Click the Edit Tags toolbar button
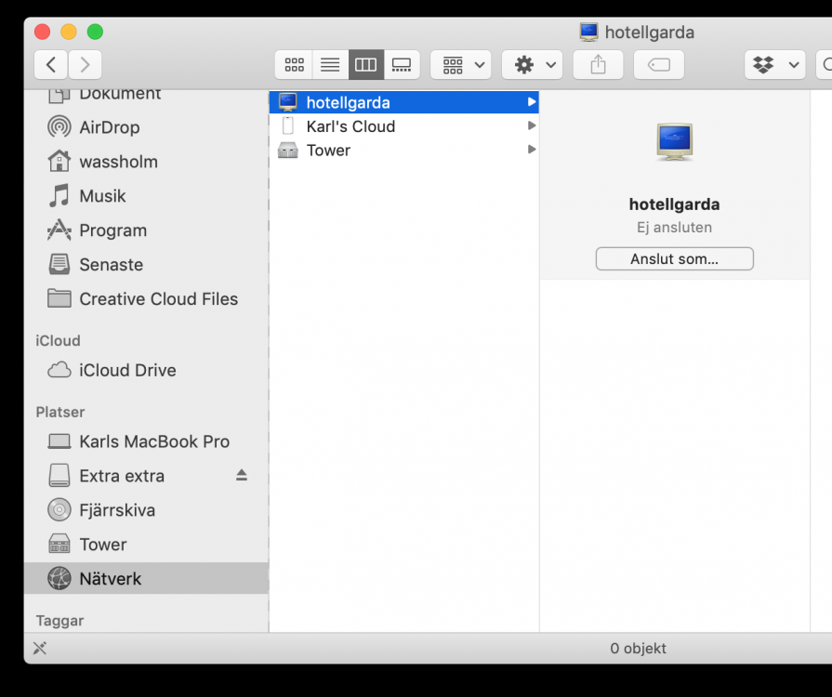832x697 pixels. (x=658, y=65)
